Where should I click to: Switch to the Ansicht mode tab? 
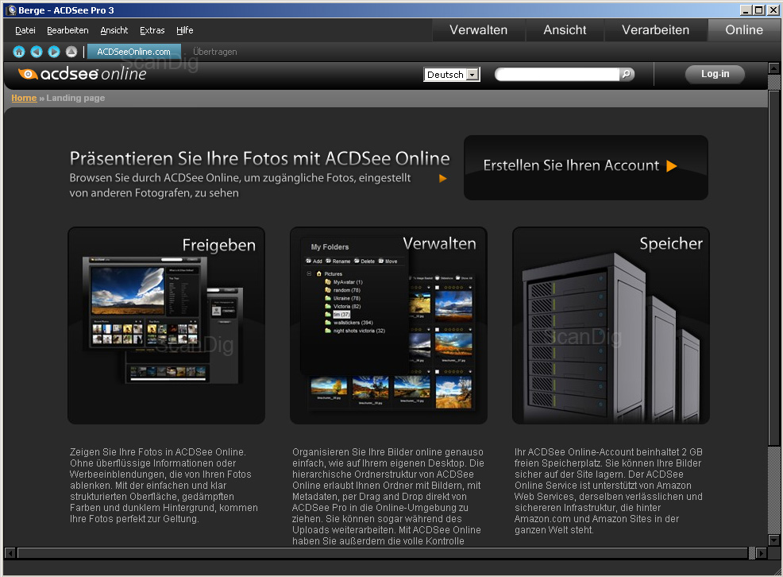click(565, 30)
